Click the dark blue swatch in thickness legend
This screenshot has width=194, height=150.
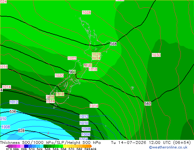coord(26,146)
